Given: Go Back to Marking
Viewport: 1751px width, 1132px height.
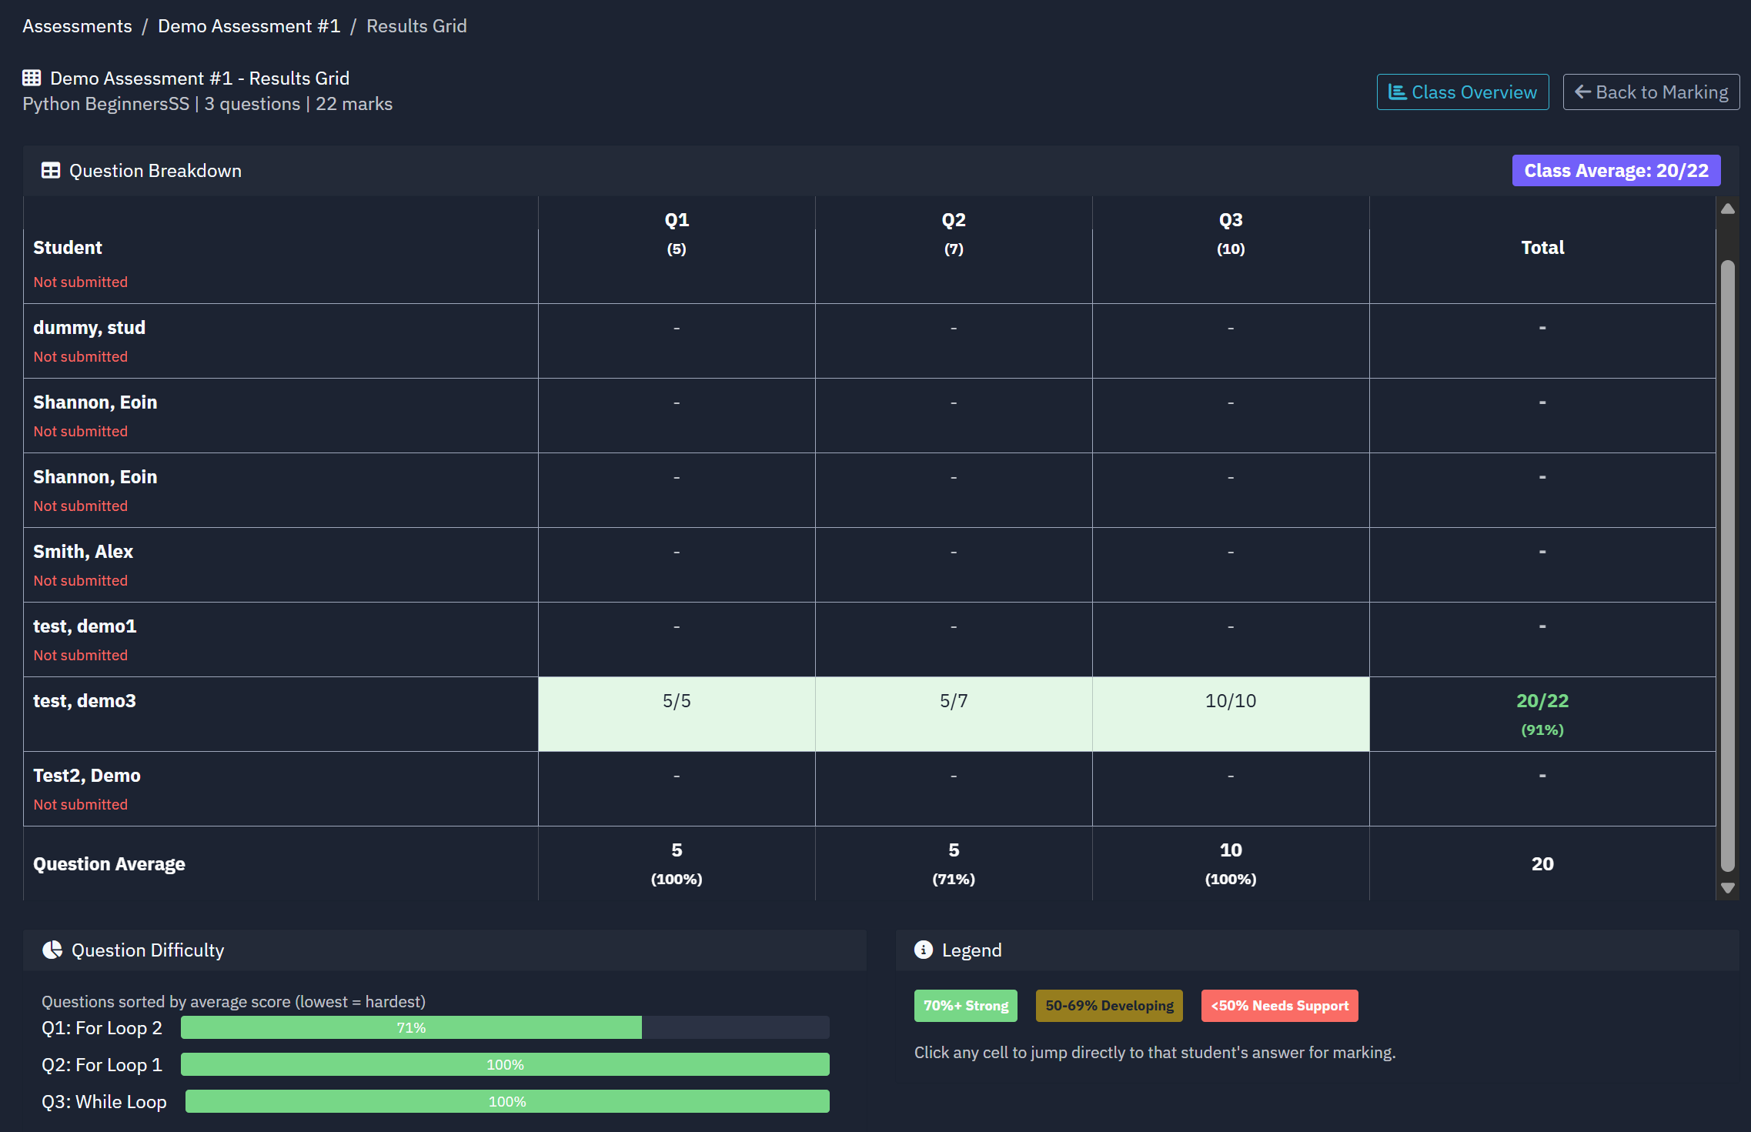Looking at the screenshot, I should [x=1651, y=92].
